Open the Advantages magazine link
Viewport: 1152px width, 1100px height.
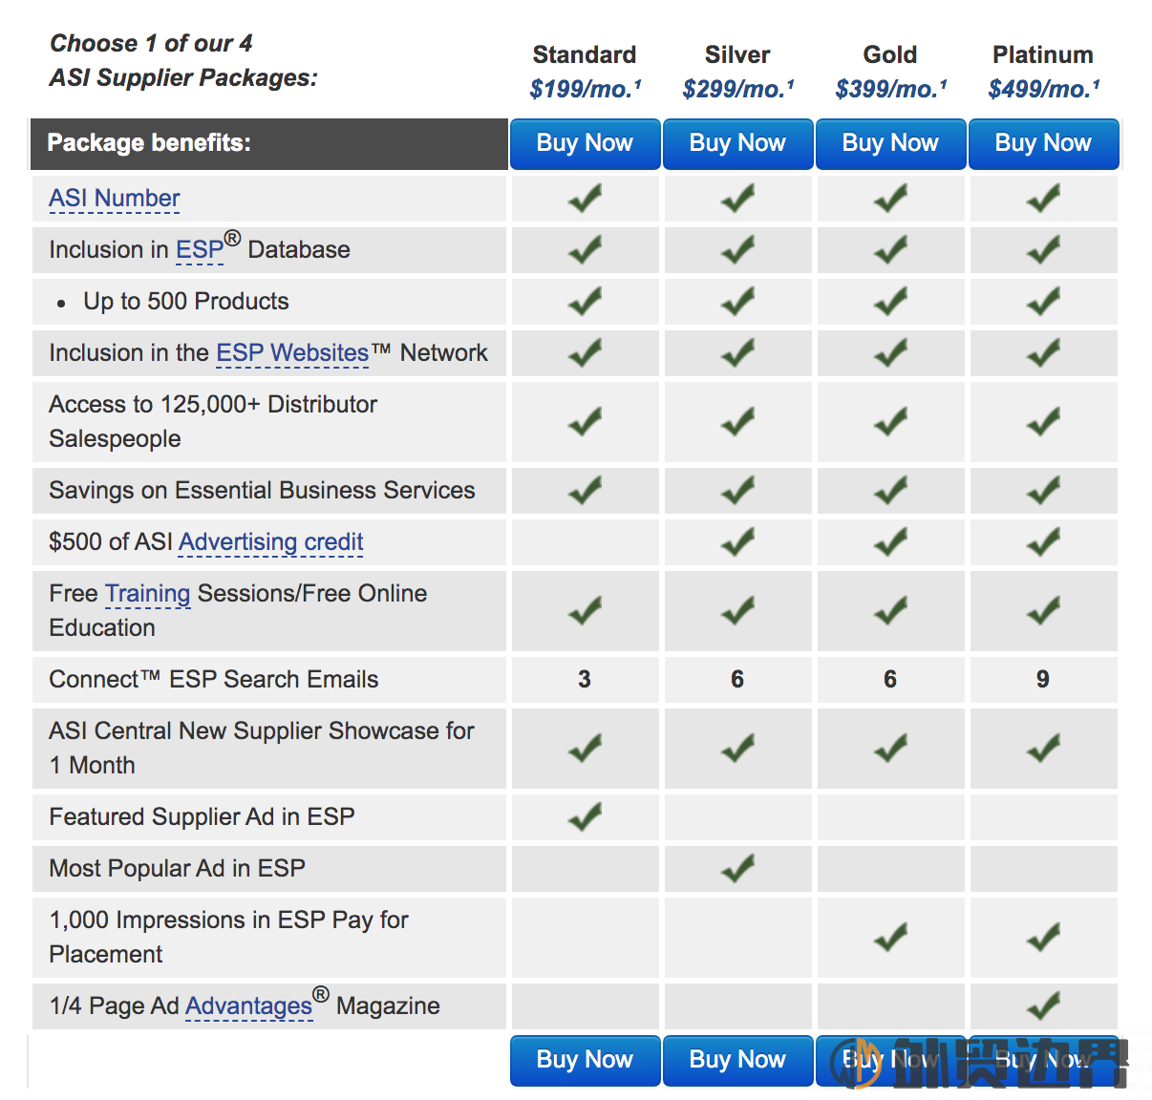coord(248,1006)
